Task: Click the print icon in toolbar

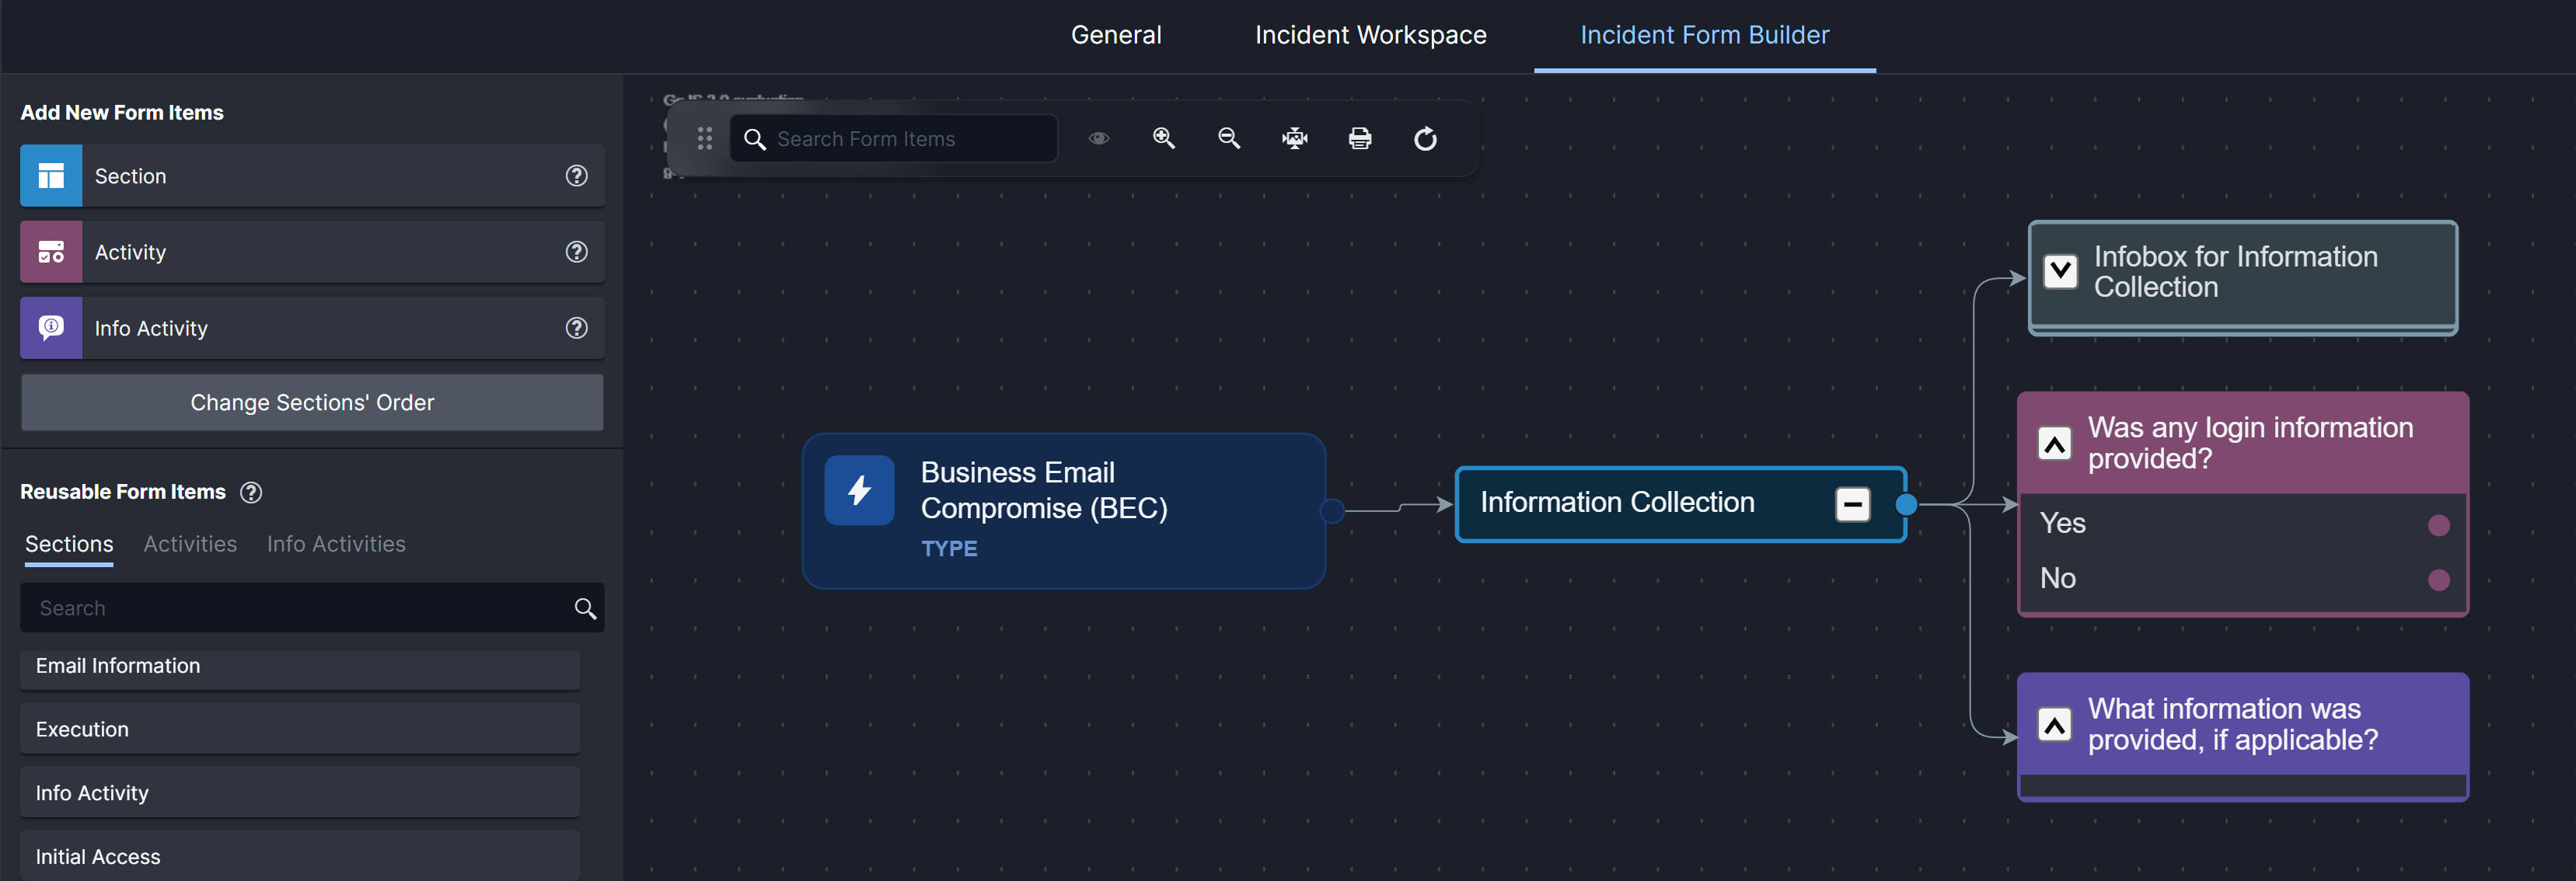Action: pyautogui.click(x=1359, y=138)
